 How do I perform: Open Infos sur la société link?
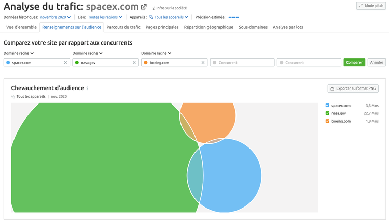click(172, 8)
